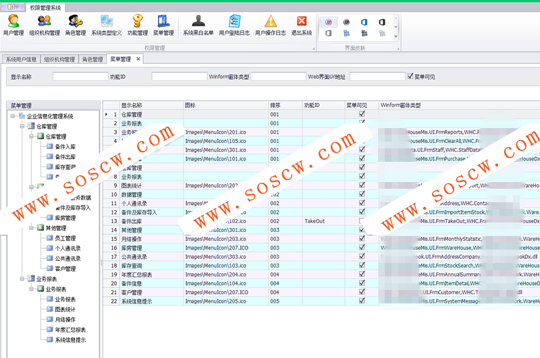540x358 pixels.
Task: Open 用户管理 in the ribbon
Action: point(13,25)
